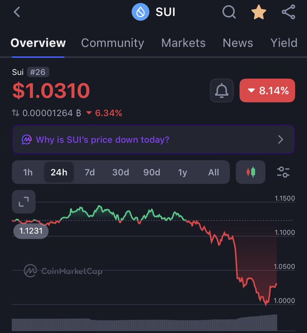307x333 pixels.
Task: Open the search magnifier icon
Action: click(x=229, y=12)
